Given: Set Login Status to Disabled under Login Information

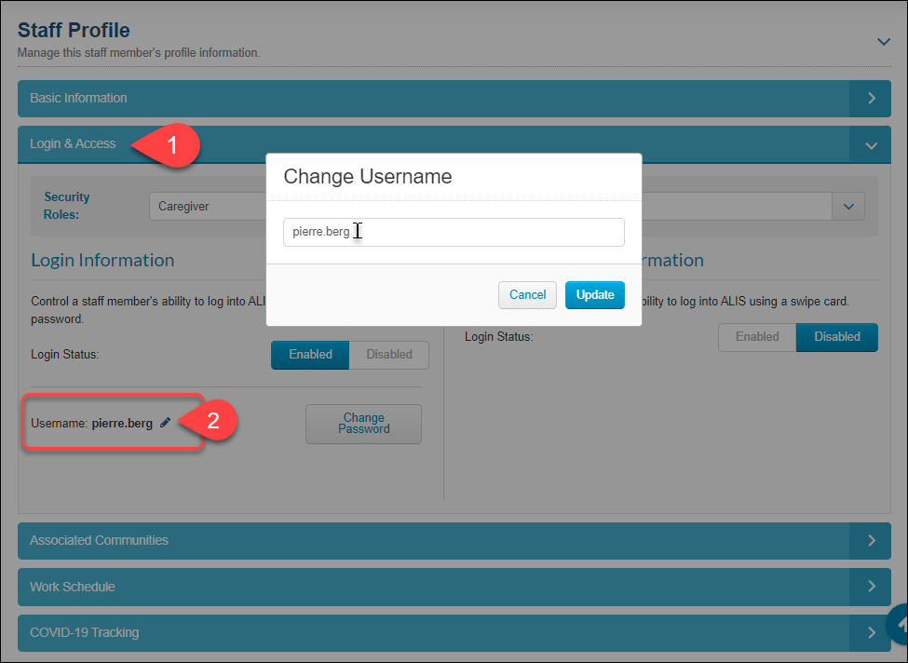Looking at the screenshot, I should (388, 355).
